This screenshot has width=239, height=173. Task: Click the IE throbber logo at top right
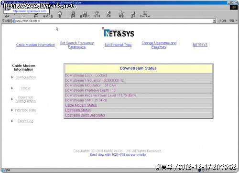[234, 8]
